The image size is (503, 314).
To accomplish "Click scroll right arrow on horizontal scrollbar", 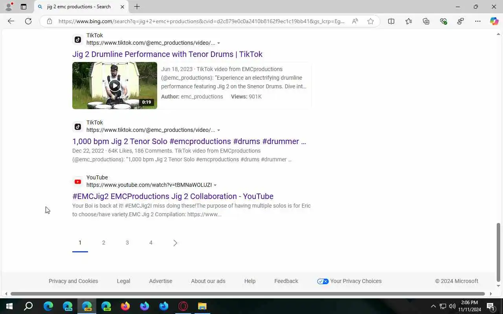I will pos(491,294).
